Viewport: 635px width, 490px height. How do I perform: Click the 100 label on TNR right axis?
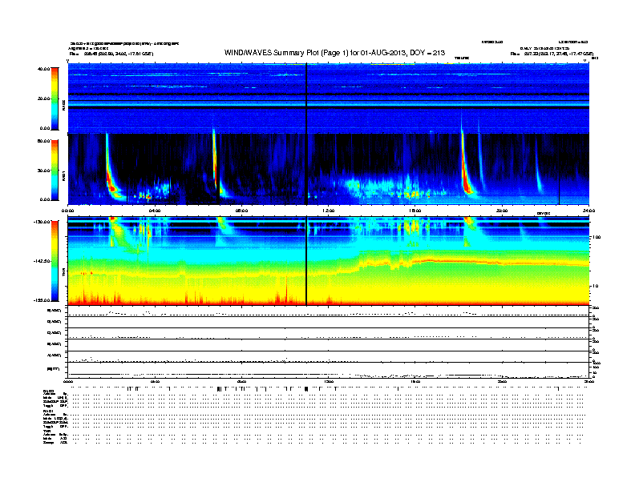(x=597, y=237)
